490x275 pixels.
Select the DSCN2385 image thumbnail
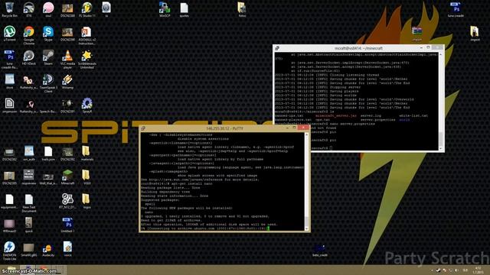point(9,177)
